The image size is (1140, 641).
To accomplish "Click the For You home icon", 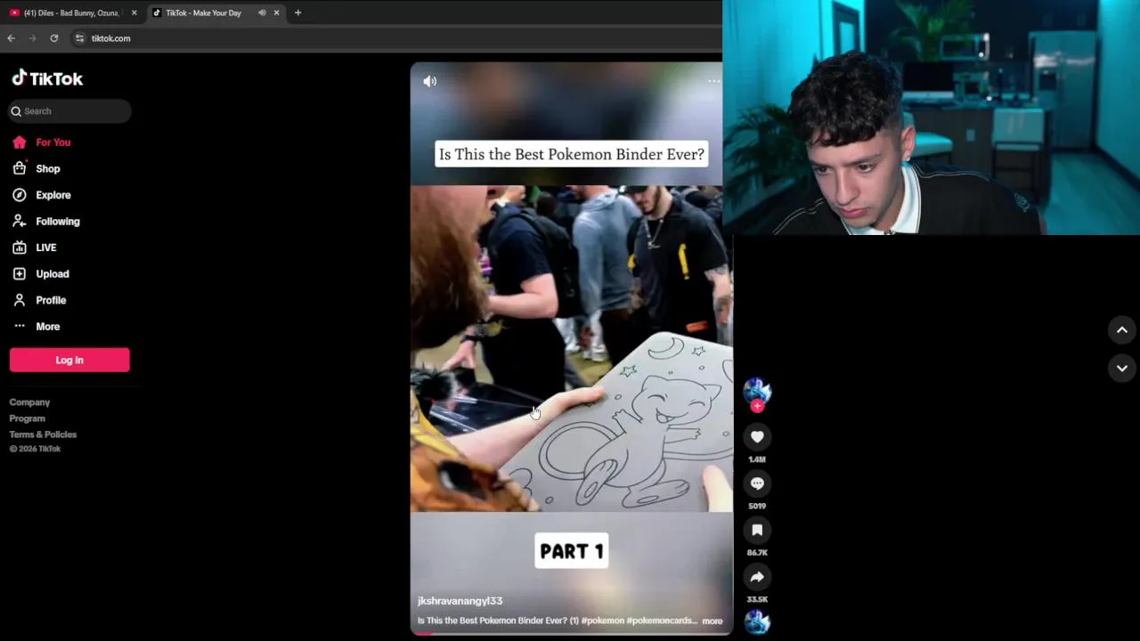I will [x=20, y=142].
